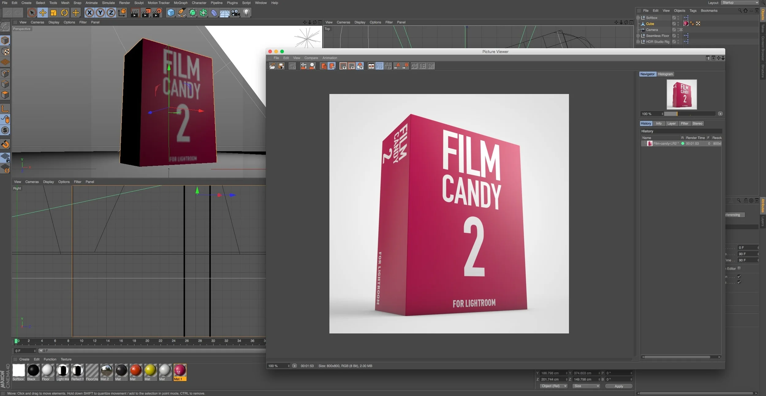
Task: Select the Spline Pen tool icon
Action: click(182, 13)
